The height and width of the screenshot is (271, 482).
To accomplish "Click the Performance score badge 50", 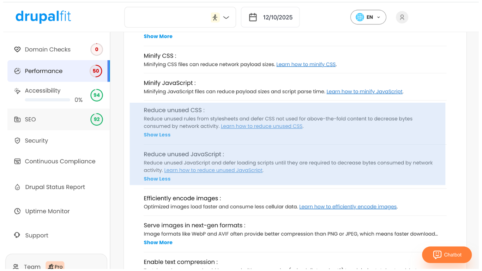I will pyautogui.click(x=96, y=71).
